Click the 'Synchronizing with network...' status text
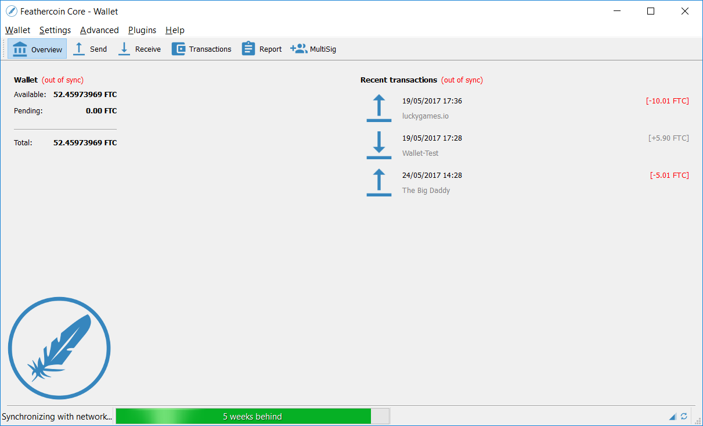 [x=57, y=417]
